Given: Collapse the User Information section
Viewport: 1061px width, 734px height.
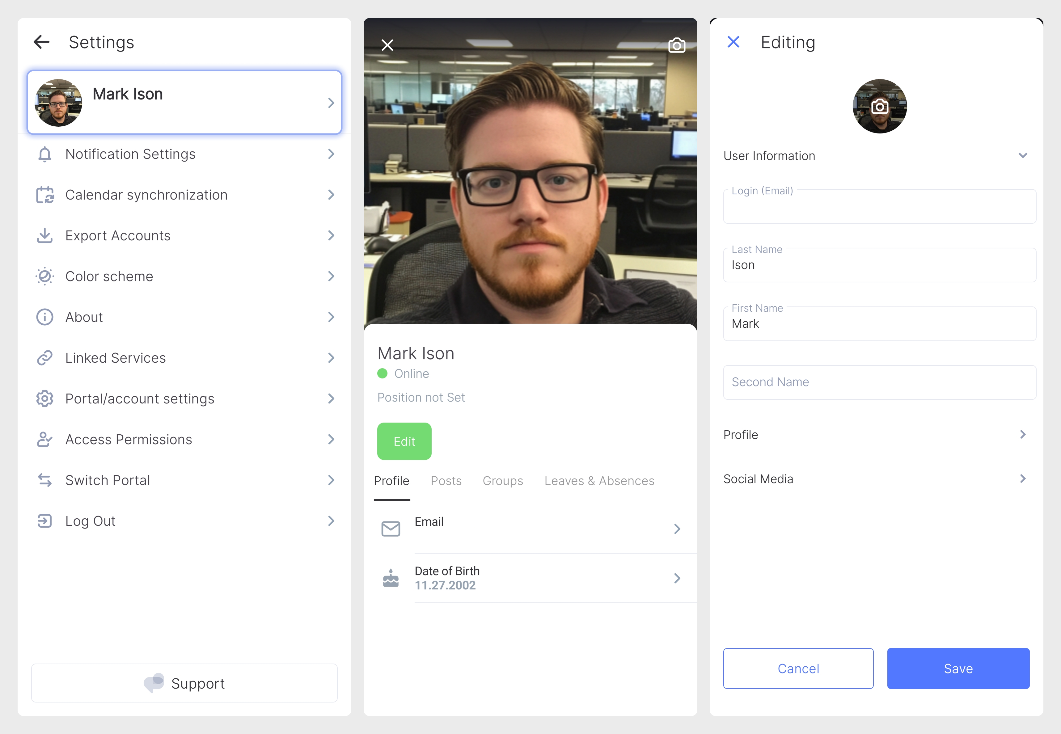Looking at the screenshot, I should (1023, 155).
